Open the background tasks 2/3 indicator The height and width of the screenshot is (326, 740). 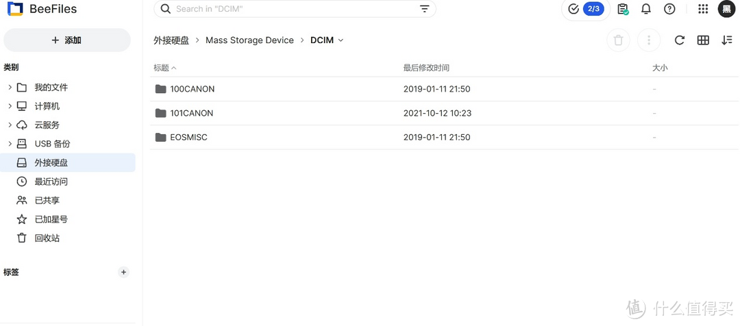click(586, 9)
